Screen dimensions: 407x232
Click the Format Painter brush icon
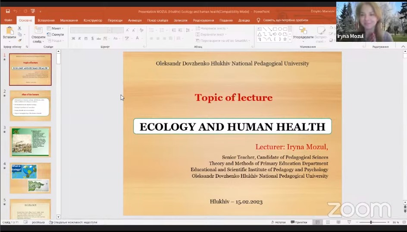(x=20, y=41)
